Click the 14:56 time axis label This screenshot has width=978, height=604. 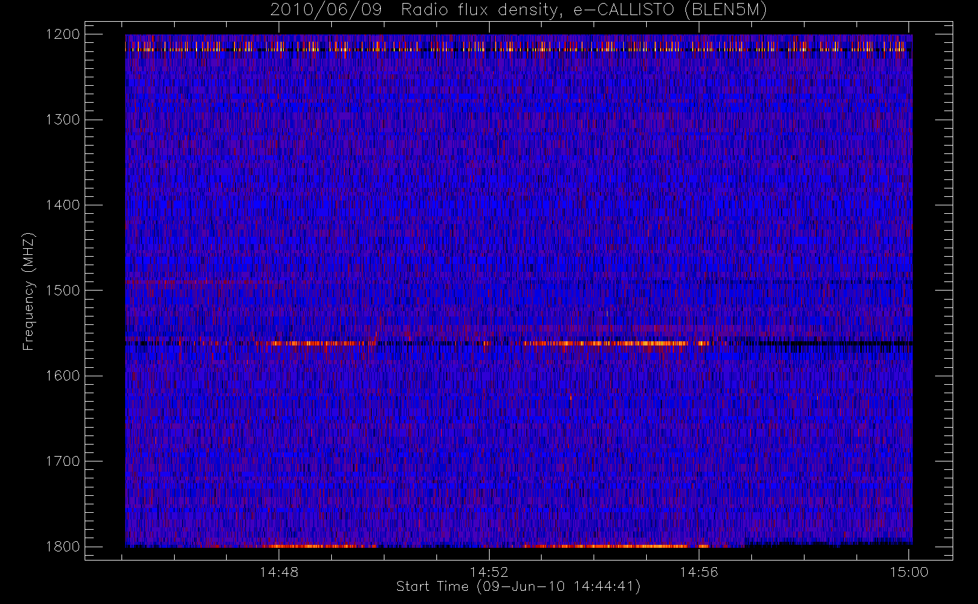coord(699,572)
